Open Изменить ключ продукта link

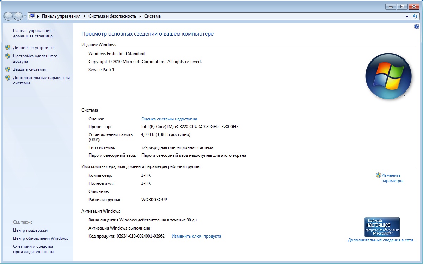(196, 236)
